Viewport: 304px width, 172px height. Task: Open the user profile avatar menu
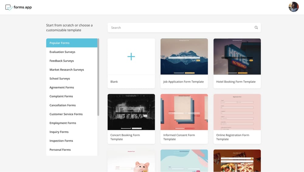pos(293,7)
